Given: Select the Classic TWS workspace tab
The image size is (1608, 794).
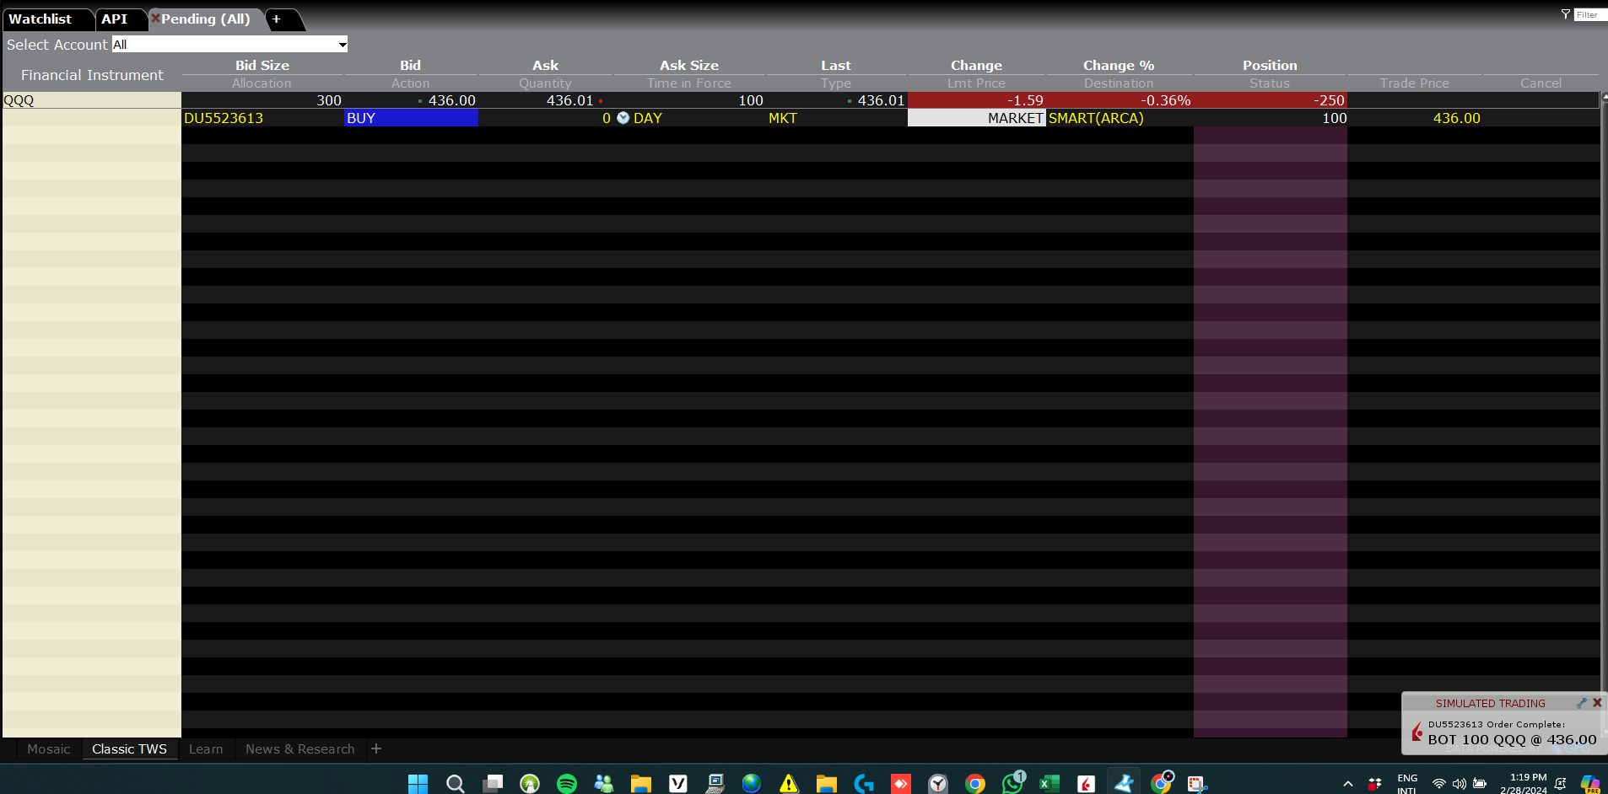Looking at the screenshot, I should [x=129, y=748].
